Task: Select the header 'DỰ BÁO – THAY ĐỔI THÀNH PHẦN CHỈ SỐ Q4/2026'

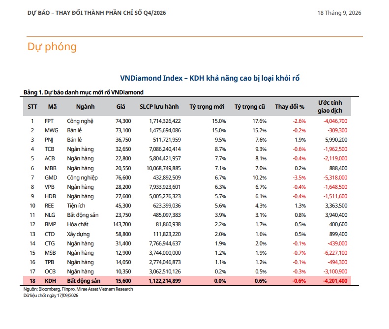Action: point(96,13)
